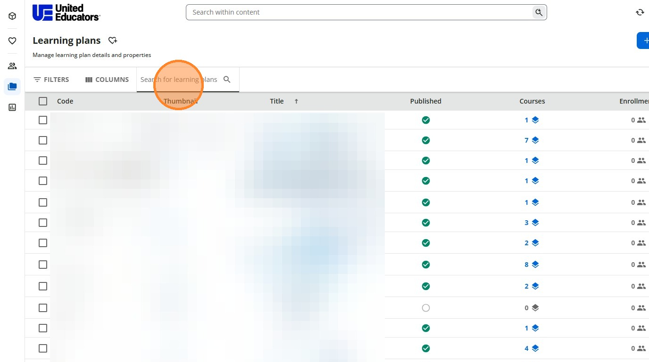Image resolution: width=649 pixels, height=362 pixels.
Task: Click enrollments people icon in 3-course row
Action: tap(641, 223)
